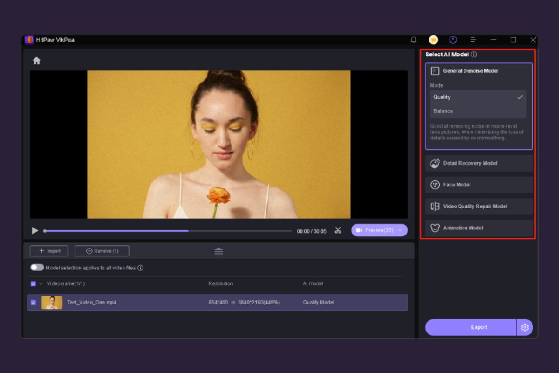Select the Balance mode option
The width and height of the screenshot is (559, 373).
click(478, 111)
